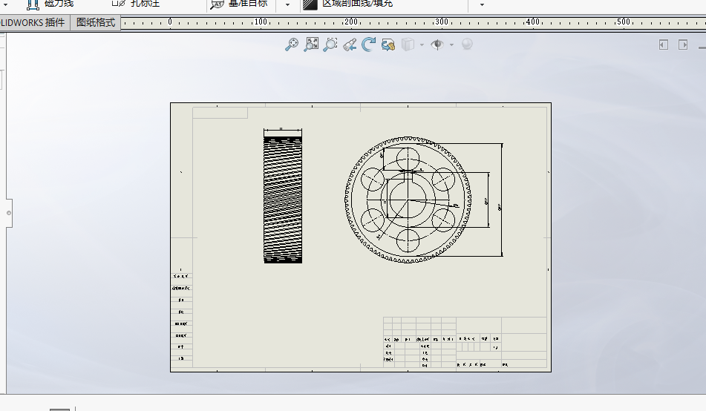Screen dimensions: 706x411
Task: Open dropdown arrow left of area hatch tool
Action: point(287,4)
